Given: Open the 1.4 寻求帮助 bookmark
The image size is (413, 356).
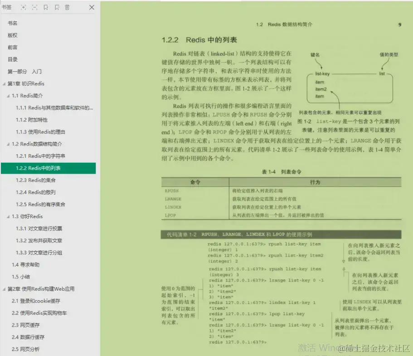Looking at the screenshot, I should pos(25,265).
